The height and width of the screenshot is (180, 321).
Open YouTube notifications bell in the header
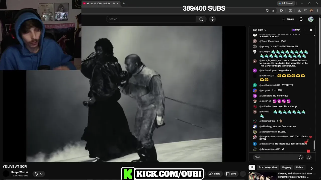coord(301,19)
